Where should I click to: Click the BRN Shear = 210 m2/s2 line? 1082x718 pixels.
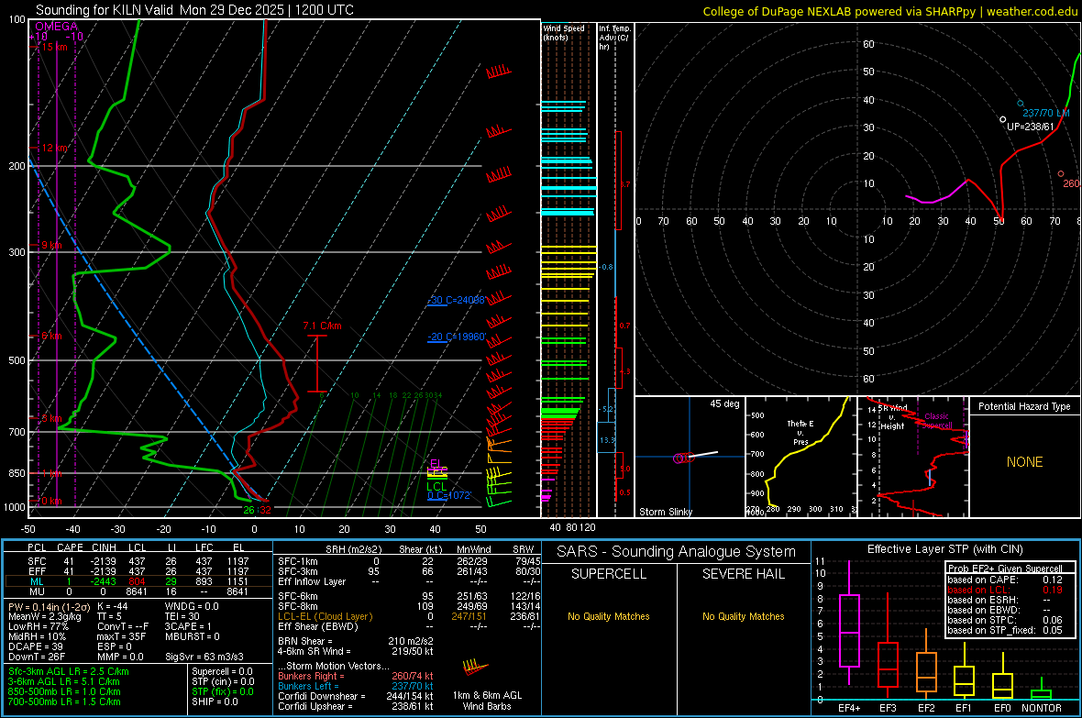coord(356,641)
